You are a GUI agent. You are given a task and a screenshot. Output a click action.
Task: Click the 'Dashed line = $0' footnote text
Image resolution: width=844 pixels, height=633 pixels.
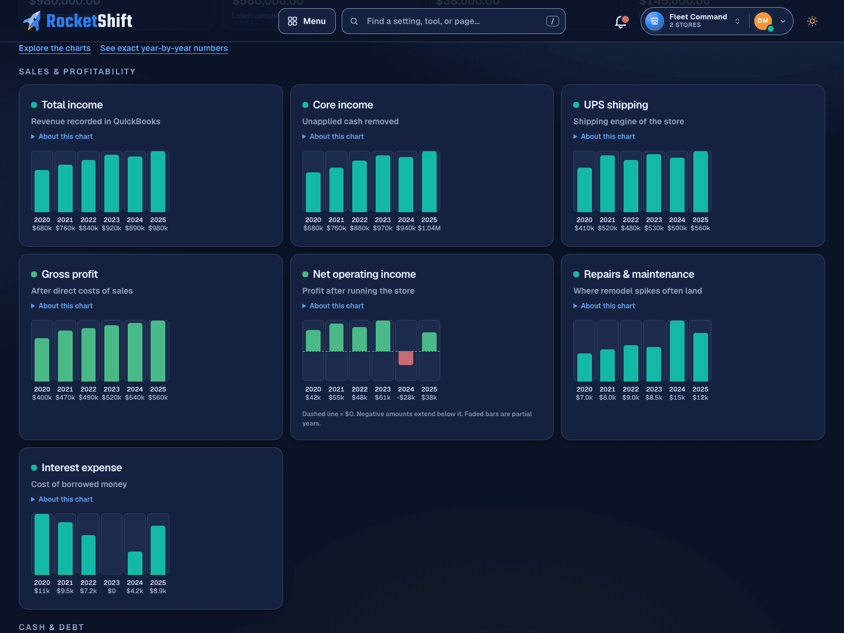coord(417,418)
